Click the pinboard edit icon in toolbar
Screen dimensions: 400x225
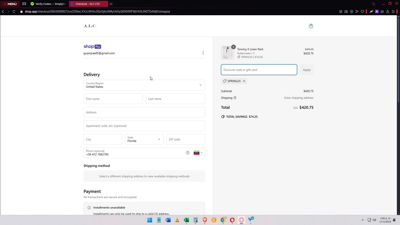coord(341,11)
